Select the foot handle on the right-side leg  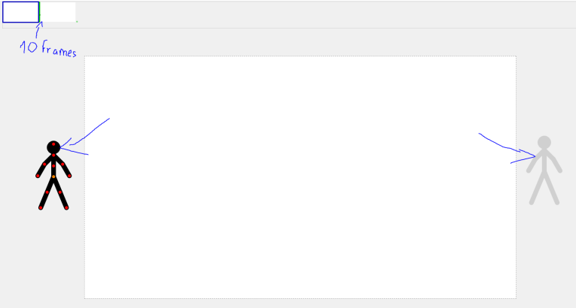[66, 208]
